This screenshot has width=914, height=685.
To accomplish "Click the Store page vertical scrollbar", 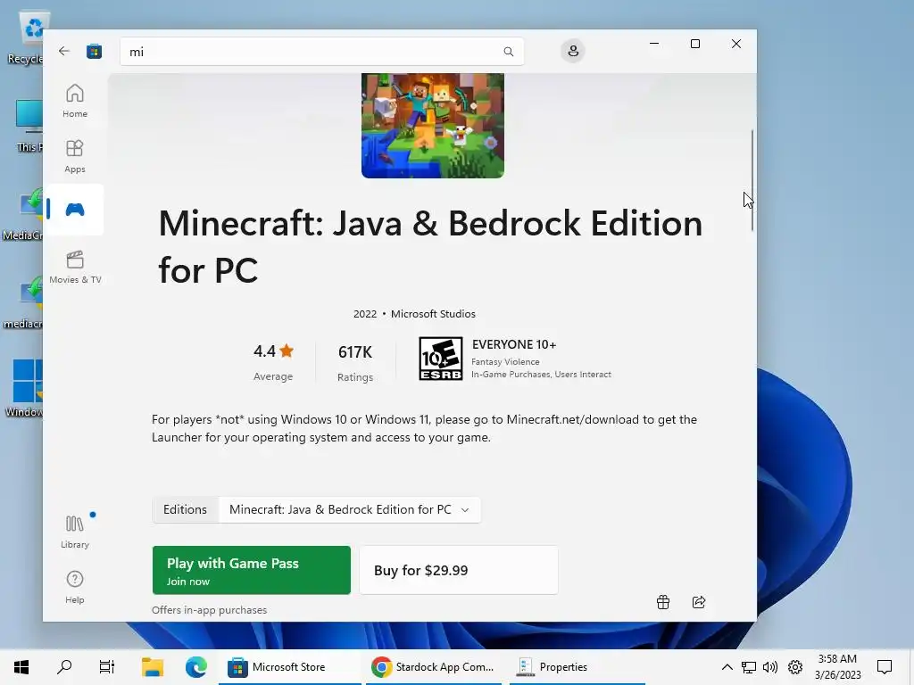I will (x=752, y=180).
